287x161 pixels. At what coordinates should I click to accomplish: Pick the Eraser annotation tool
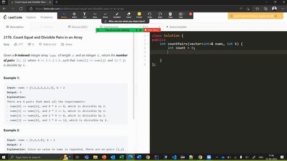tap(129, 15)
